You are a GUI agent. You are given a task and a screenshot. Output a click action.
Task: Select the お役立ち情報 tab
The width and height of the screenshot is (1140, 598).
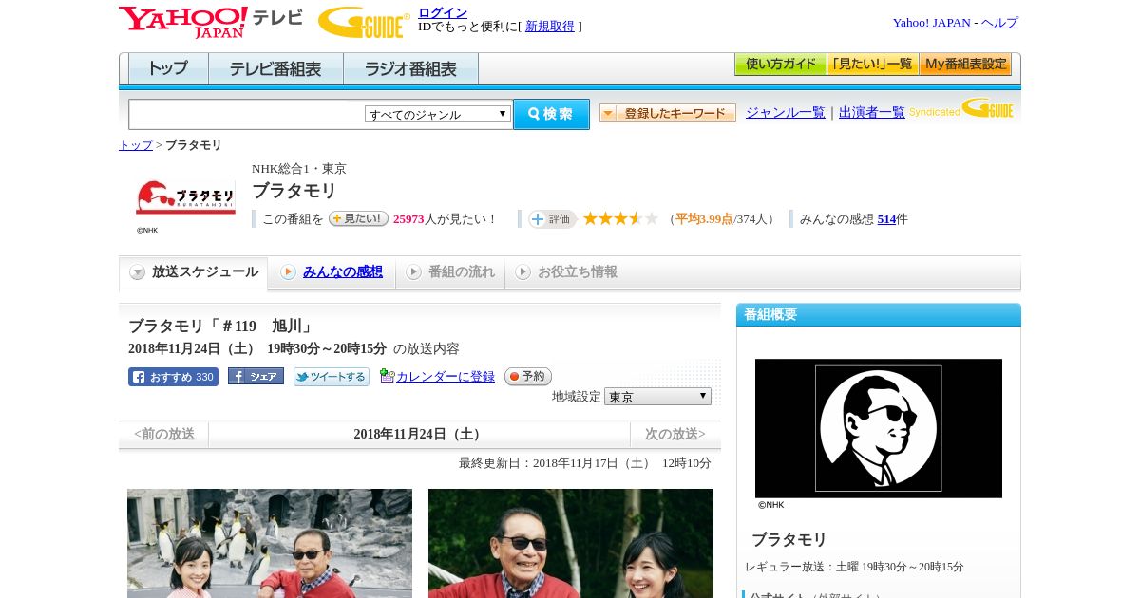click(x=566, y=272)
